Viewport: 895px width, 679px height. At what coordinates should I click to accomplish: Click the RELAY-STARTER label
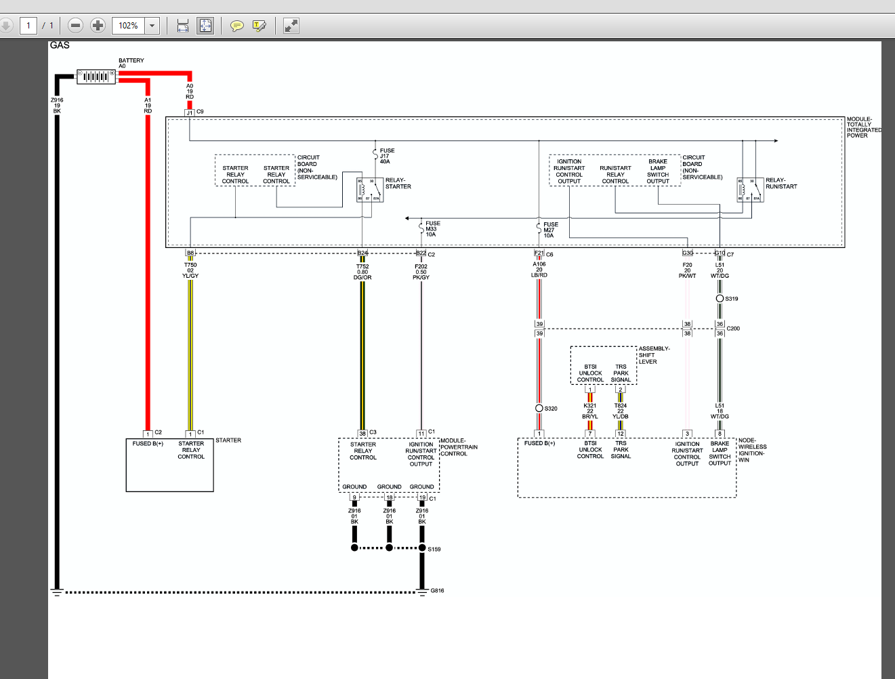point(398,183)
